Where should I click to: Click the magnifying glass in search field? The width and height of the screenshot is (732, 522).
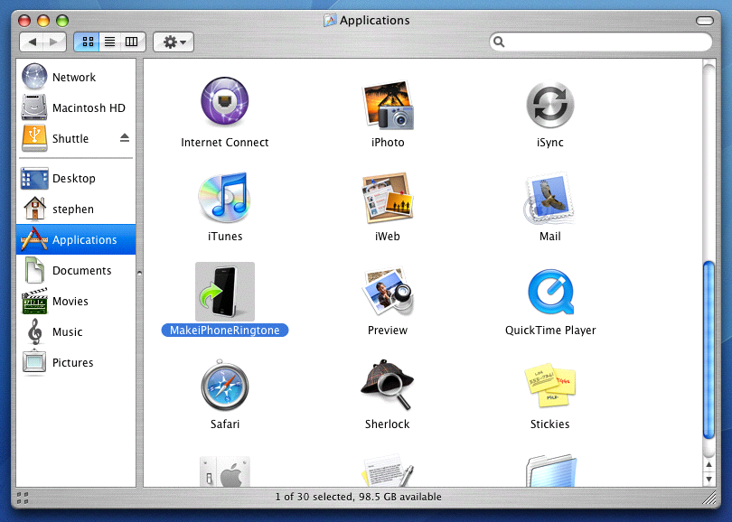499,42
